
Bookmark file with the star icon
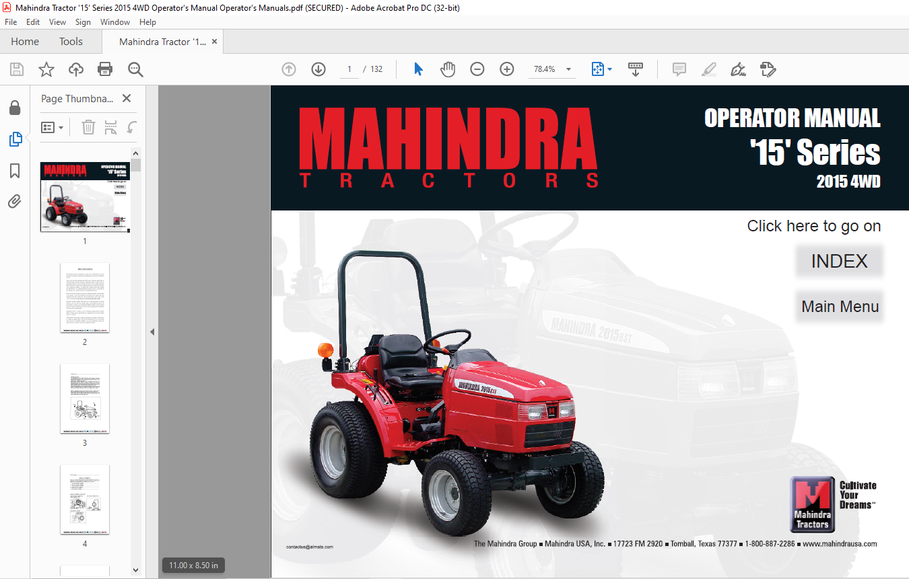(46, 69)
